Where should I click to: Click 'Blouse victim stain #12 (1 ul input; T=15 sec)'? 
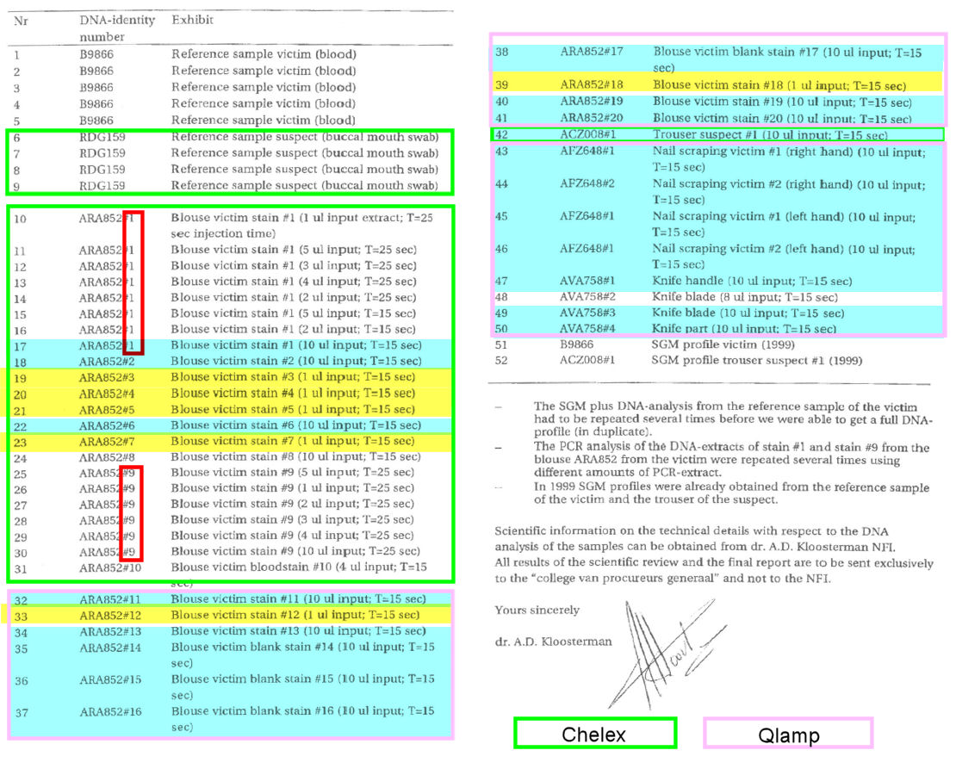[295, 615]
